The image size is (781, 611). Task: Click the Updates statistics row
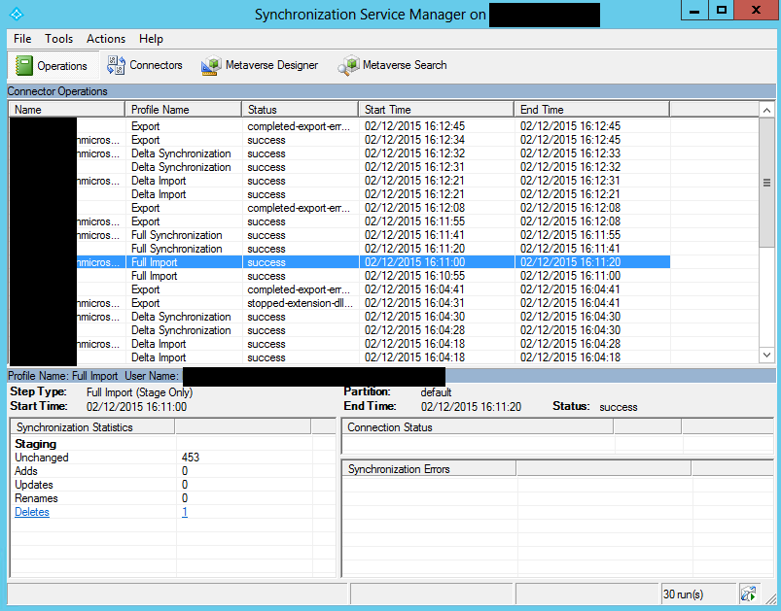[173, 485]
